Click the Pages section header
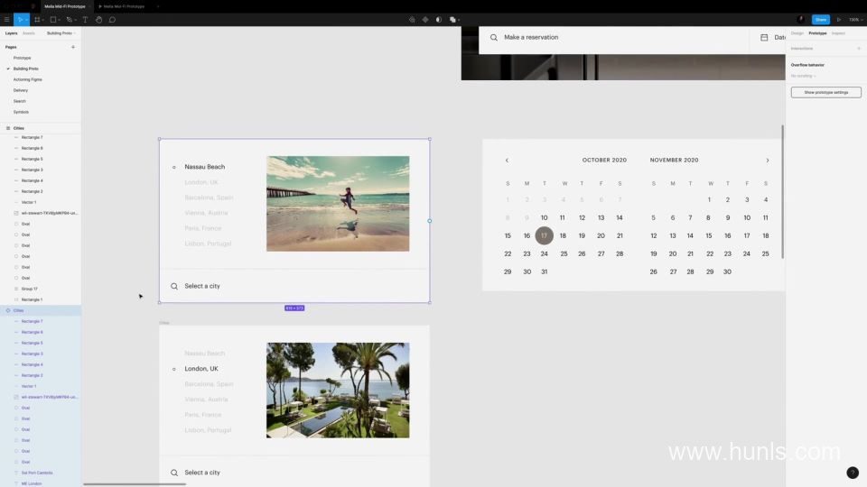This screenshot has width=867, height=487. point(11,47)
